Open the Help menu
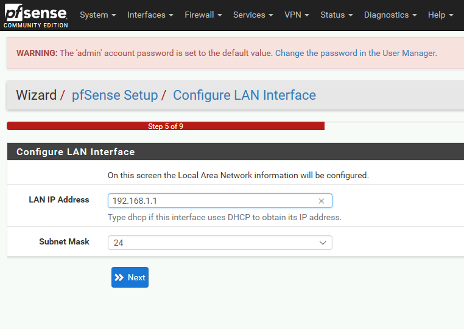 440,15
